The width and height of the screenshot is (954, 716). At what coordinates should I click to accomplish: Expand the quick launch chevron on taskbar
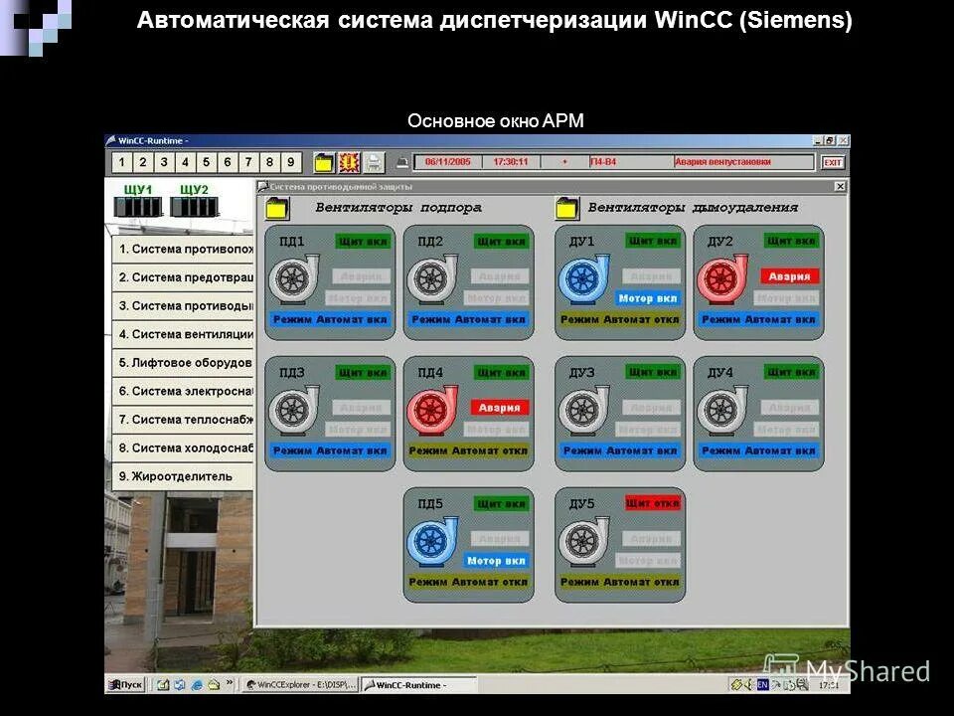pyautogui.click(x=230, y=683)
